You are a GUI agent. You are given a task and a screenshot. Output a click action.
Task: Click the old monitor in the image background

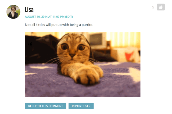[96, 40]
